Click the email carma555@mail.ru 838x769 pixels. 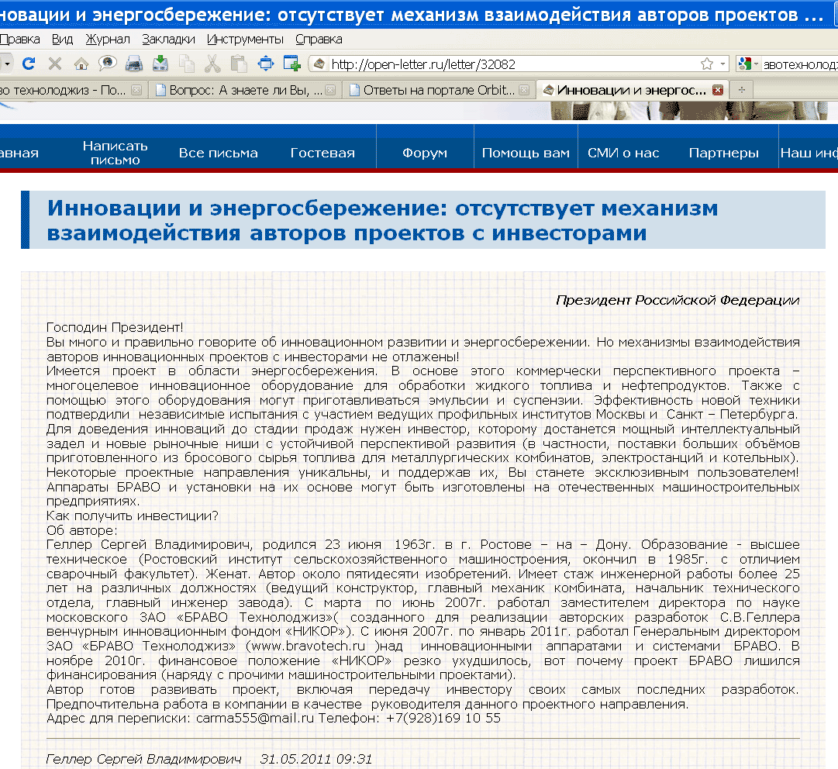point(255,718)
